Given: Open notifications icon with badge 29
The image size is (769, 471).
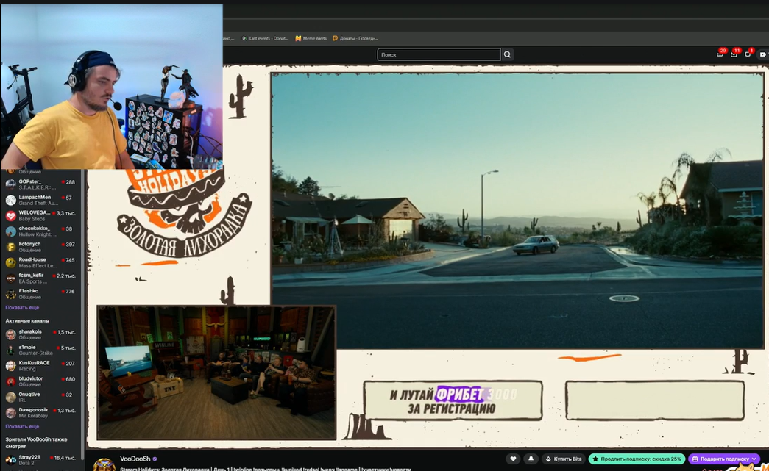Looking at the screenshot, I should tap(720, 54).
